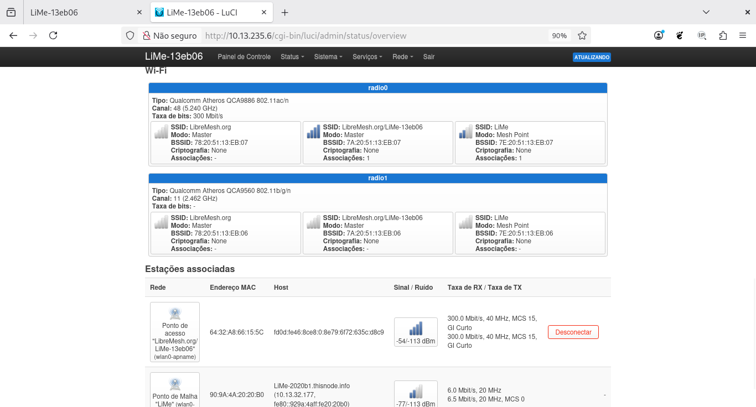Select the 'LiMe-13eb06 - LuCI' browser tab
Viewport: 756px width, 407px height.
(211, 12)
